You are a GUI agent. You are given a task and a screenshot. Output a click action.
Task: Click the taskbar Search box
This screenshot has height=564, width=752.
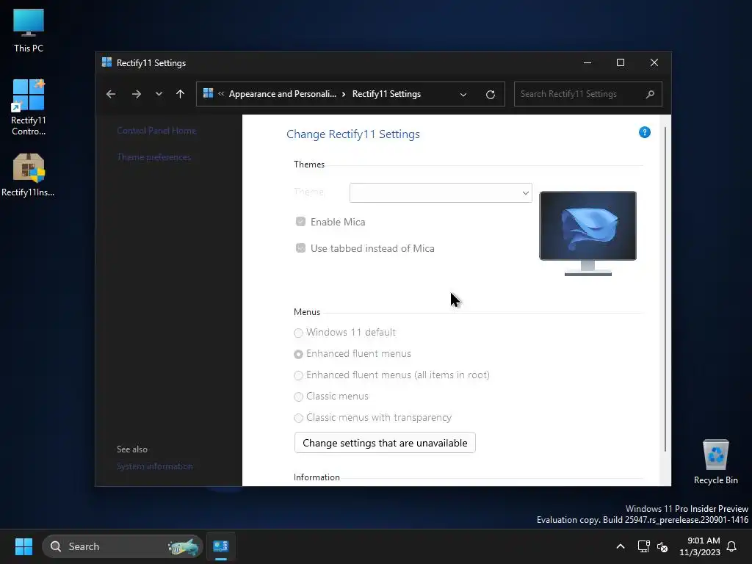(123, 546)
